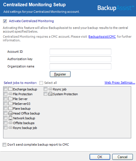Focus the Account ID input field
The width and height of the screenshot is (136, 161).
point(80,52)
